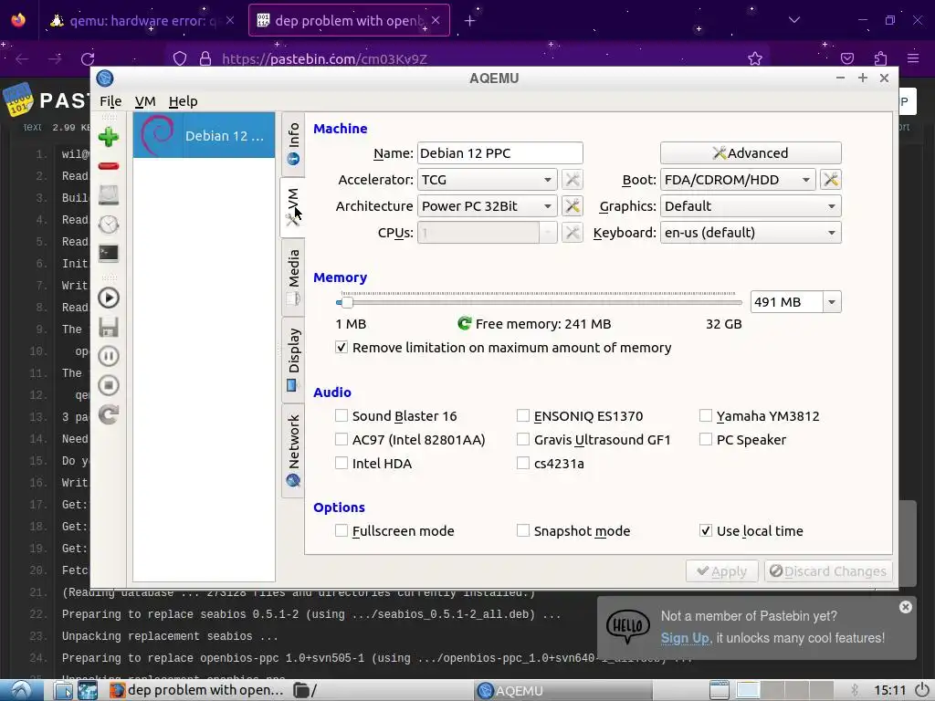Save VM state with floppy icon

(x=109, y=328)
